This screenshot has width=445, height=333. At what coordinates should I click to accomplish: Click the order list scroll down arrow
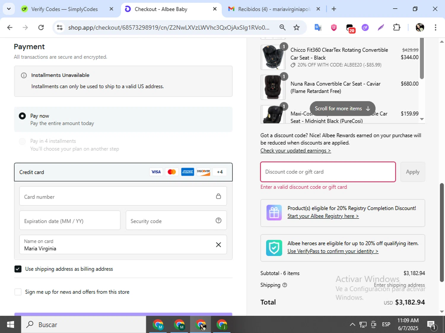click(x=422, y=119)
